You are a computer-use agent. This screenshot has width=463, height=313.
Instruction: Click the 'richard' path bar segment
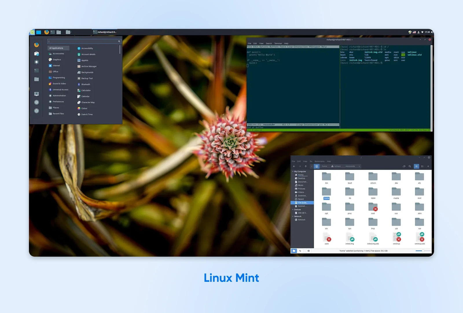tap(336, 166)
